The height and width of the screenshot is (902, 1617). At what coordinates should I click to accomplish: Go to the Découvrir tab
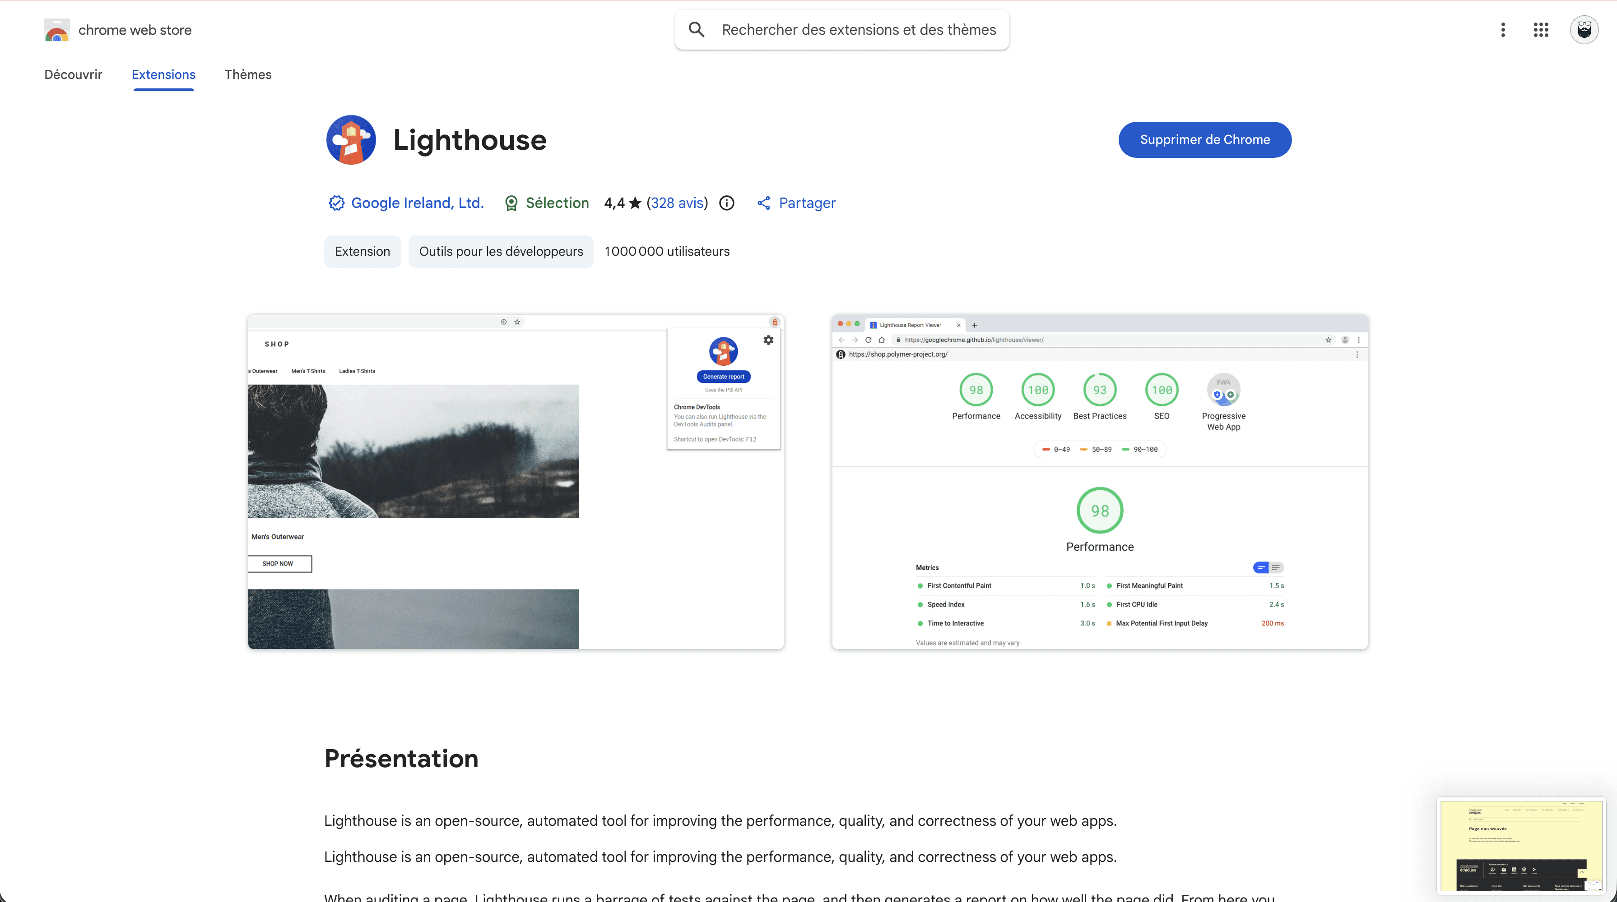(x=73, y=75)
